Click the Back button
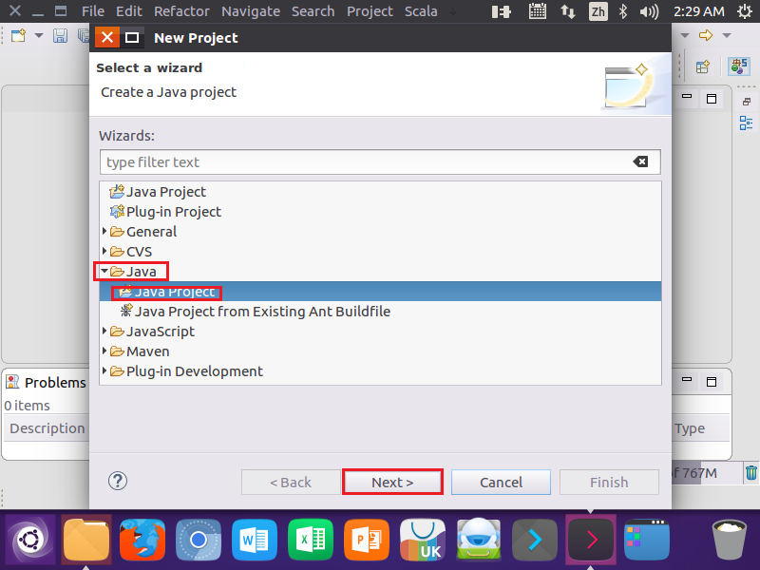The height and width of the screenshot is (570, 760). [291, 483]
